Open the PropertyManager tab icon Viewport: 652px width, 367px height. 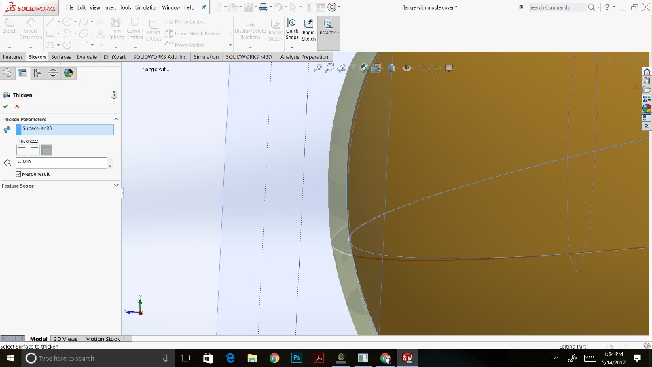click(22, 73)
